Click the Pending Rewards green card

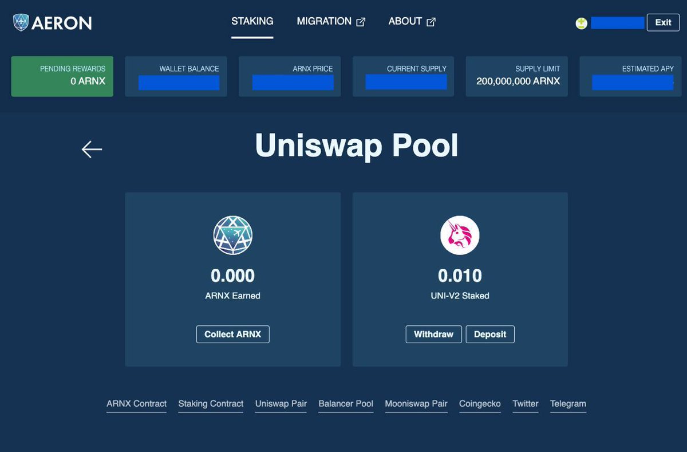(62, 76)
